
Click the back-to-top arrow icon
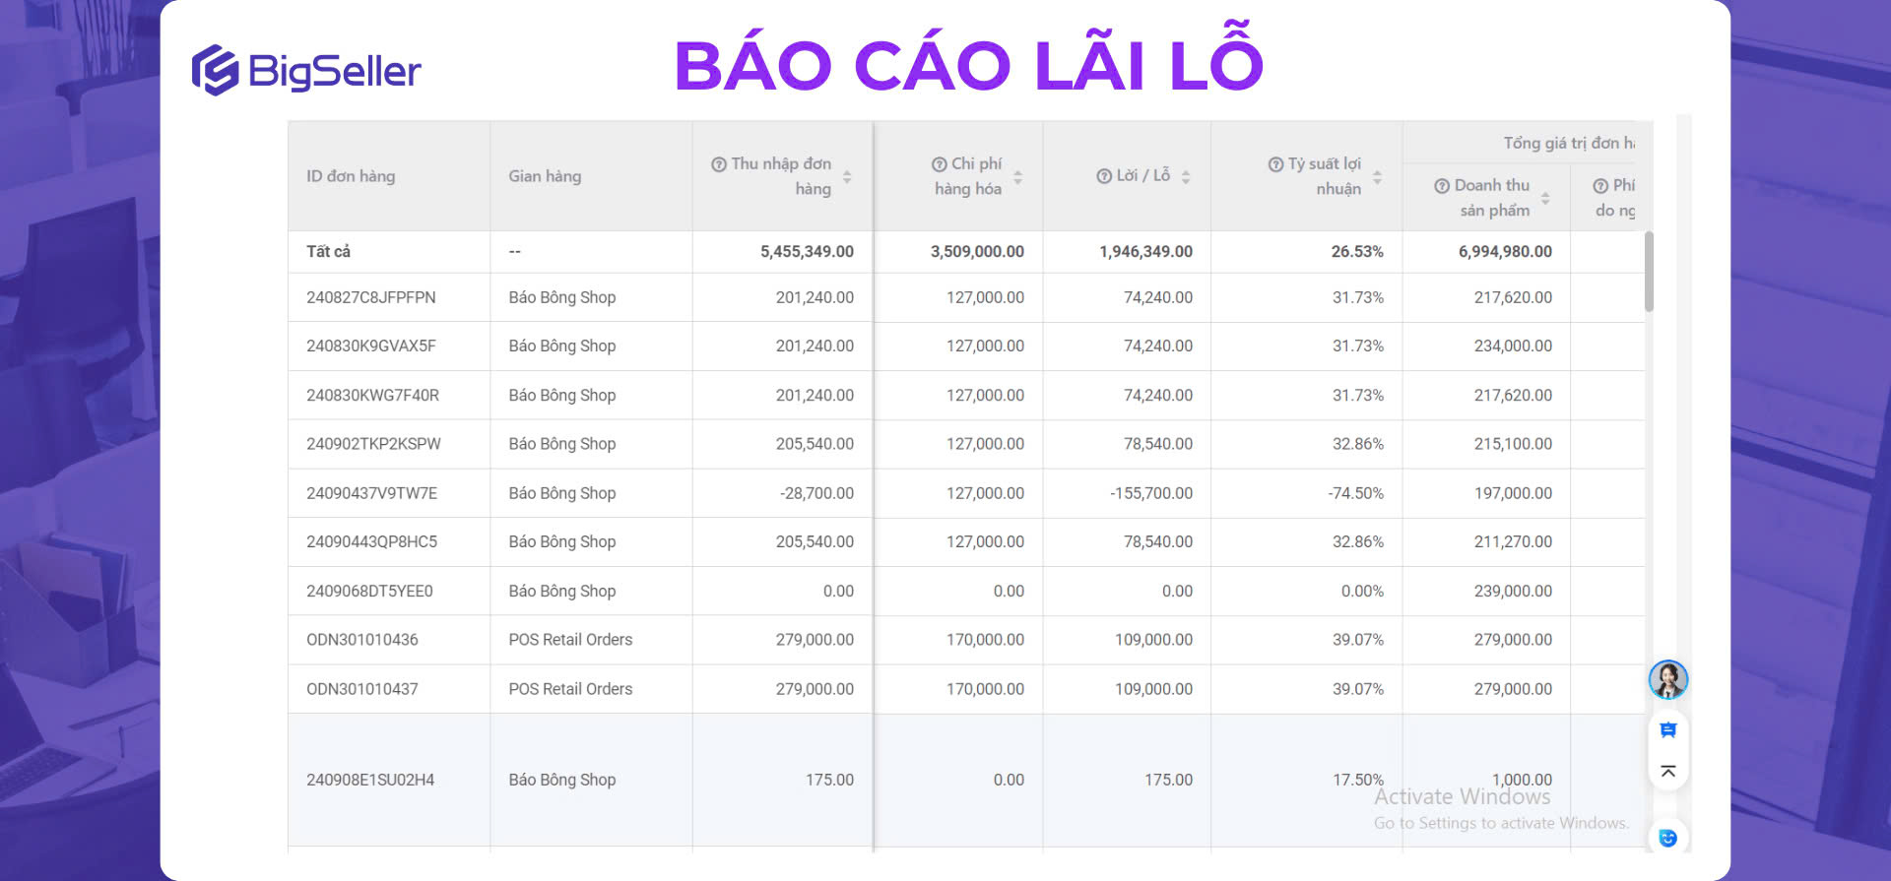click(x=1668, y=771)
